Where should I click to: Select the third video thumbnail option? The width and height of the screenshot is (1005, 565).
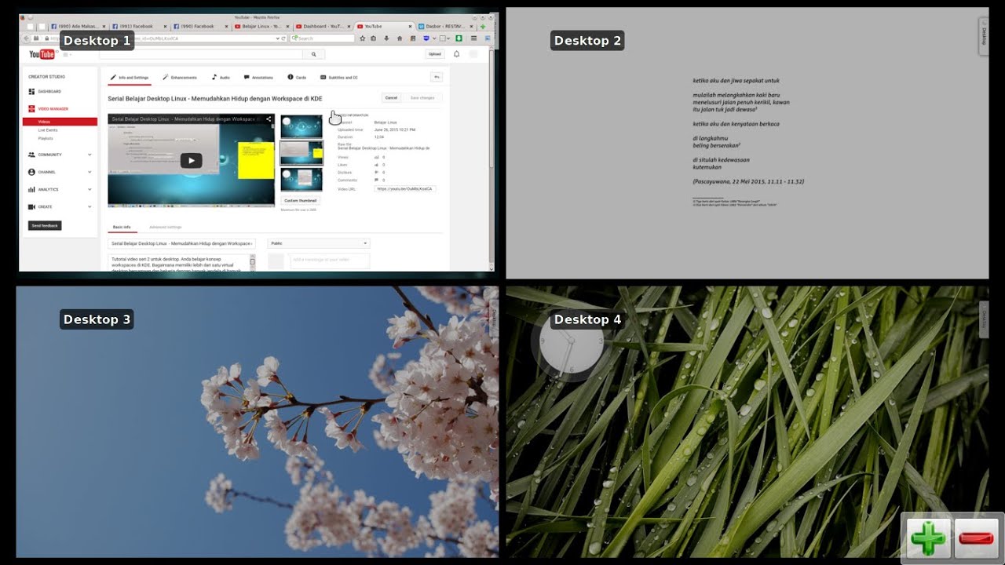301,179
